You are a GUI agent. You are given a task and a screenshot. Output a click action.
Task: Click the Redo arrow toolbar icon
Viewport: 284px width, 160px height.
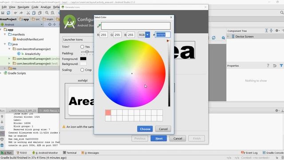coord(21,13)
